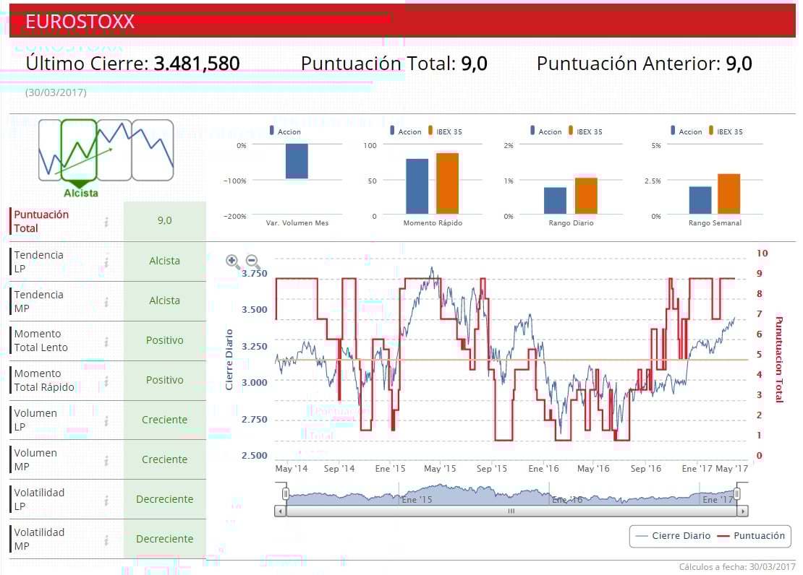Open info icon for Volumen LP row
This screenshot has height=575, width=803.
tap(106, 420)
